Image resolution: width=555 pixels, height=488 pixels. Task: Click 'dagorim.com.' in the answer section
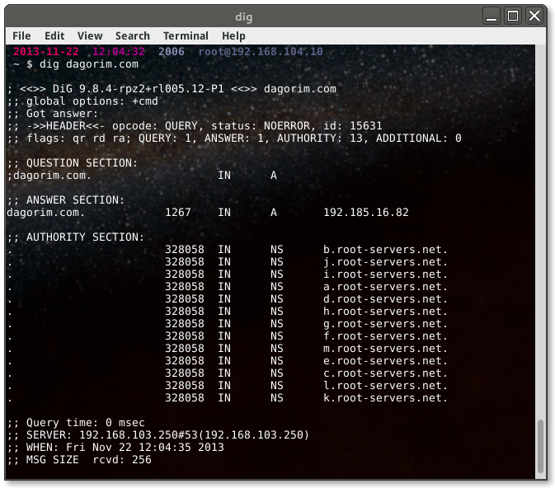[46, 213]
